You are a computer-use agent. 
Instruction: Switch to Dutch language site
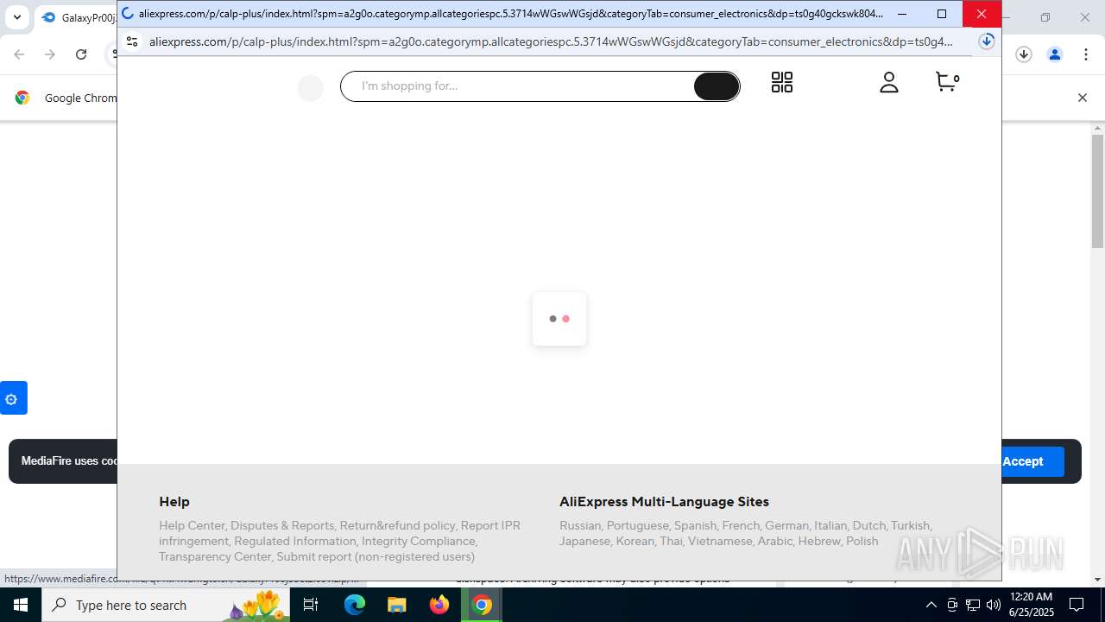(869, 525)
